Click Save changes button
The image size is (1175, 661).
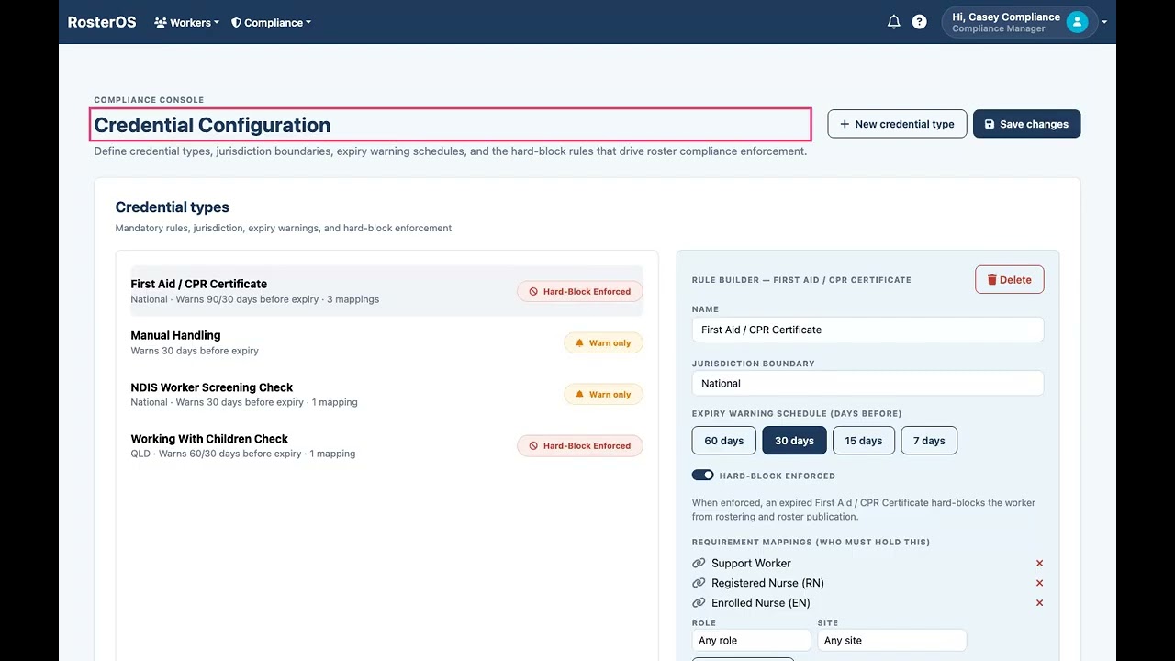coord(1026,124)
